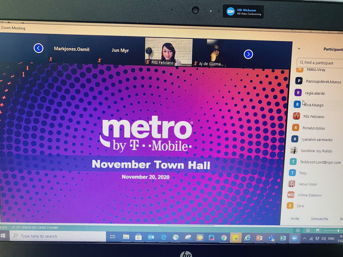The height and width of the screenshot is (257, 343).
Task: Select Page Break Preview in Excel status bar
Action: pyautogui.click(x=318, y=230)
